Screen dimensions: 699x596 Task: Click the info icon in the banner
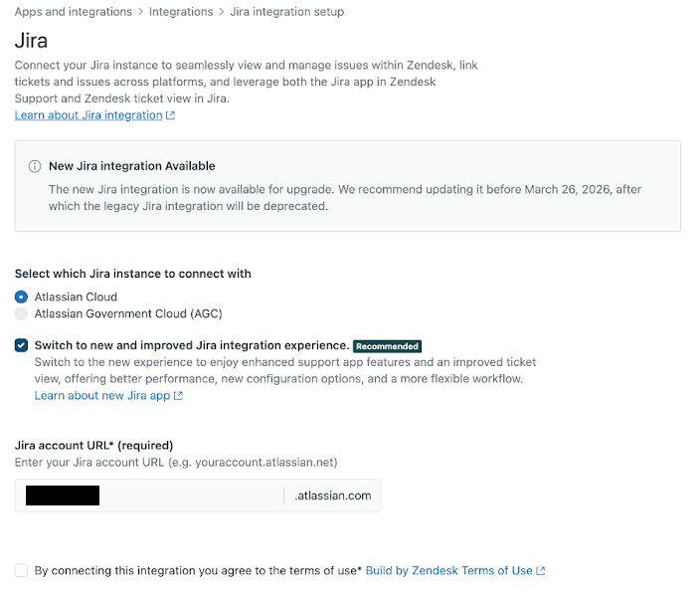[35, 166]
